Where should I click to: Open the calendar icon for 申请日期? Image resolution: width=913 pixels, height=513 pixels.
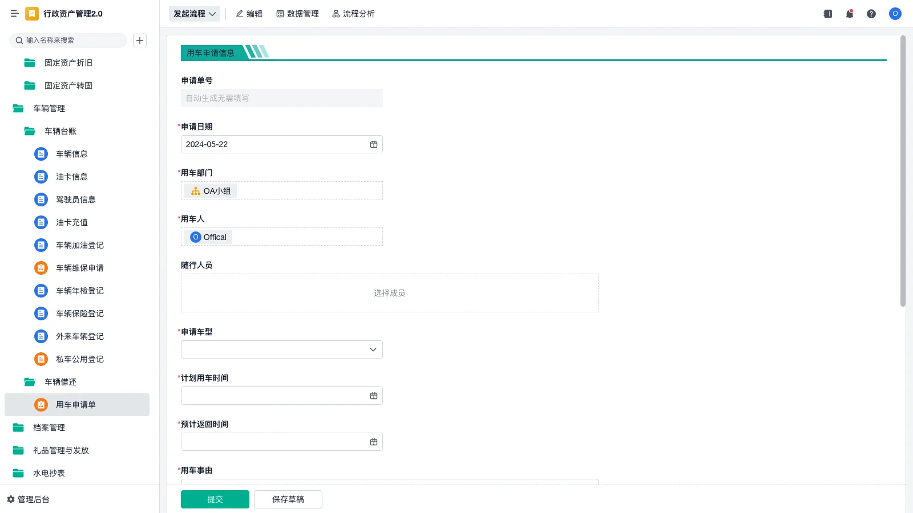pyautogui.click(x=374, y=144)
